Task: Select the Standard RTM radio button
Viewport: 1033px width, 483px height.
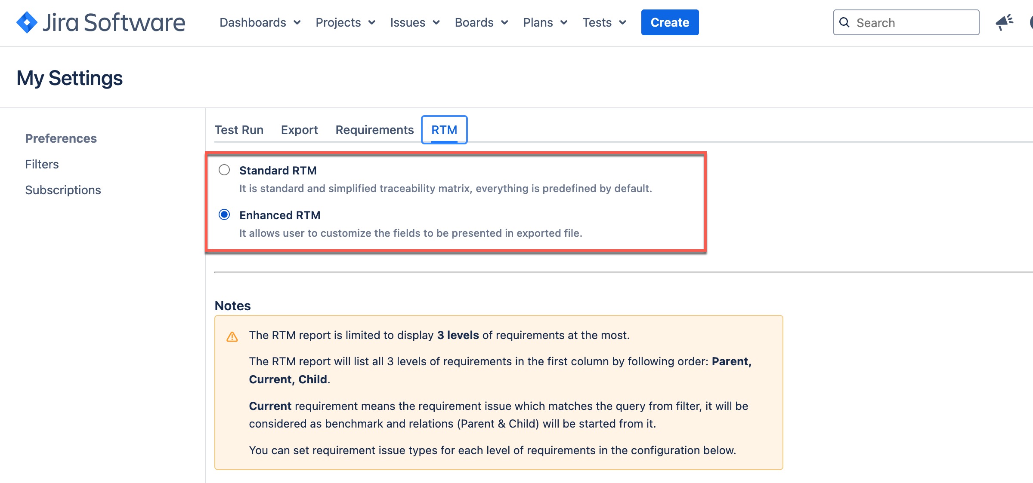Action: 224,170
